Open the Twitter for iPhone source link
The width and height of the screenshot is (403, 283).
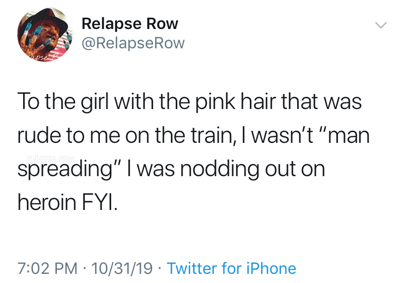click(231, 269)
